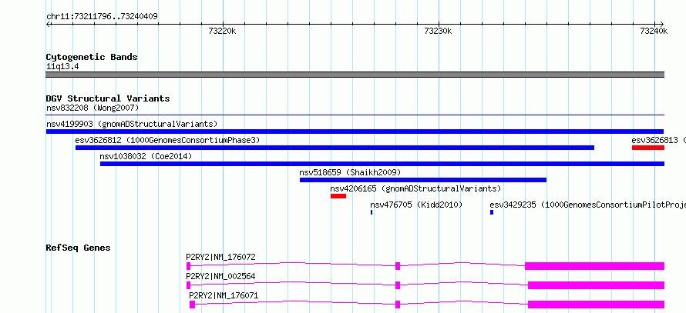Viewport: 686px width, 313px height.
Task: Click the first exon of P2RY2 NM_002564
Action: coord(189,285)
